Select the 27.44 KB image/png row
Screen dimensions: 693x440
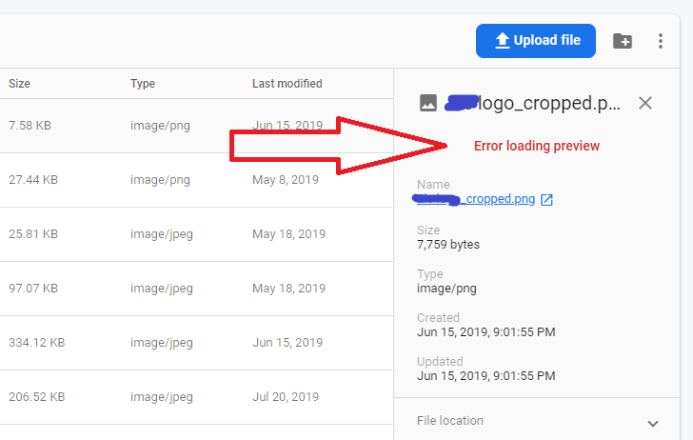click(x=197, y=180)
